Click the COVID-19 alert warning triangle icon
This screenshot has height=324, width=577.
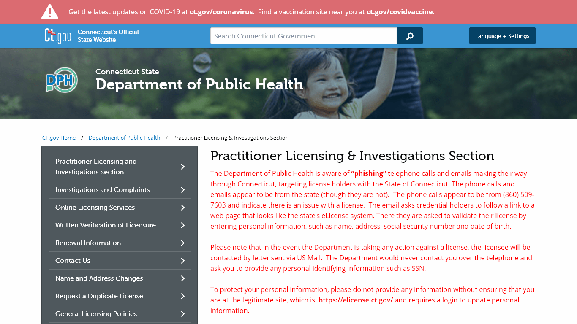(50, 11)
